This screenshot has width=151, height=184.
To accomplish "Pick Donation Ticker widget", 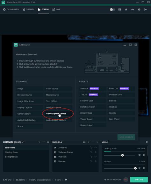I will [92, 107].
